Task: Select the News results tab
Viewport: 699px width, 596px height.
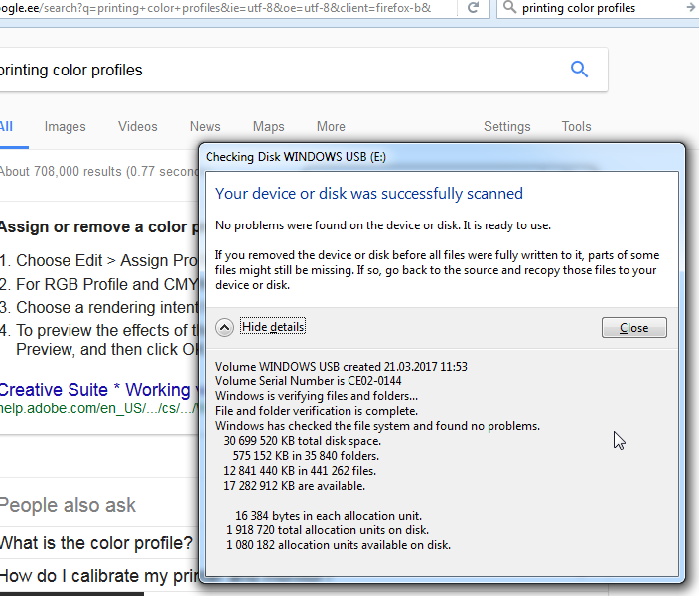Action: [x=205, y=126]
